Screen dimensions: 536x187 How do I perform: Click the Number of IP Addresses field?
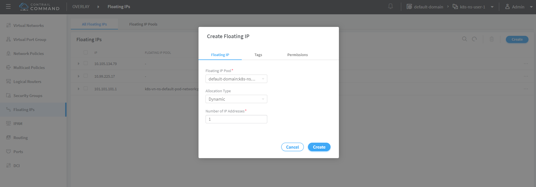236,119
